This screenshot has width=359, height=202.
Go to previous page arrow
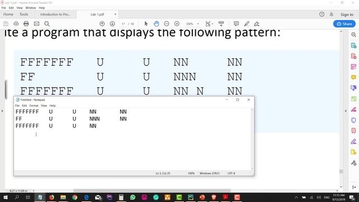(102, 24)
